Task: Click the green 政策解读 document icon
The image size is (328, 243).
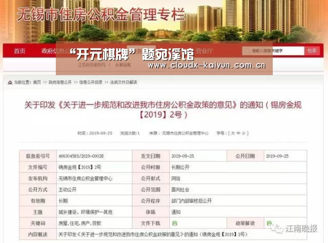Action: click(x=269, y=223)
